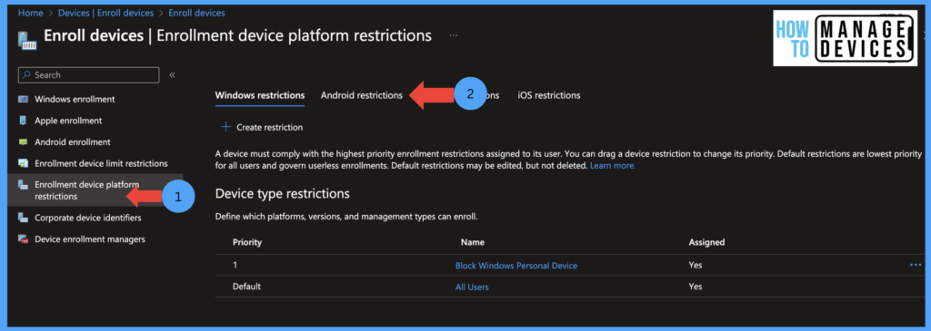
Task: Click the sidebar Search field
Action: pyautogui.click(x=88, y=75)
